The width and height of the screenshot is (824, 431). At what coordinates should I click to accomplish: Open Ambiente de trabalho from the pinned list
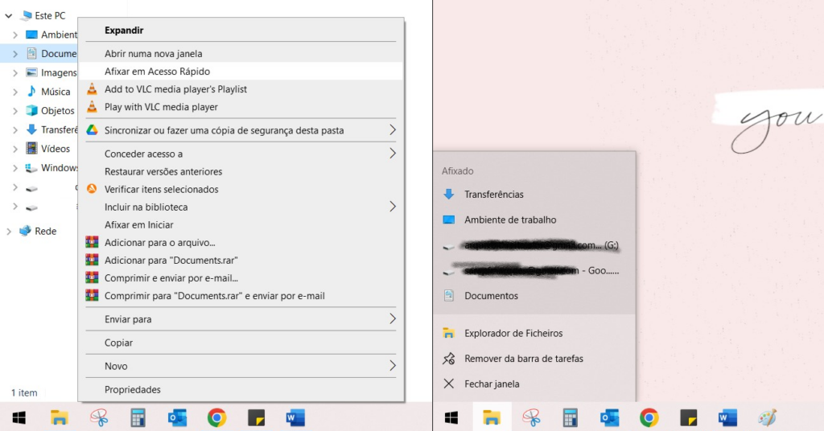510,220
